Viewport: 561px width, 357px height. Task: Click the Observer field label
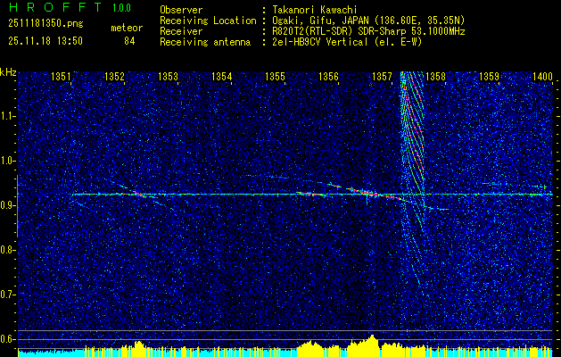(x=181, y=10)
